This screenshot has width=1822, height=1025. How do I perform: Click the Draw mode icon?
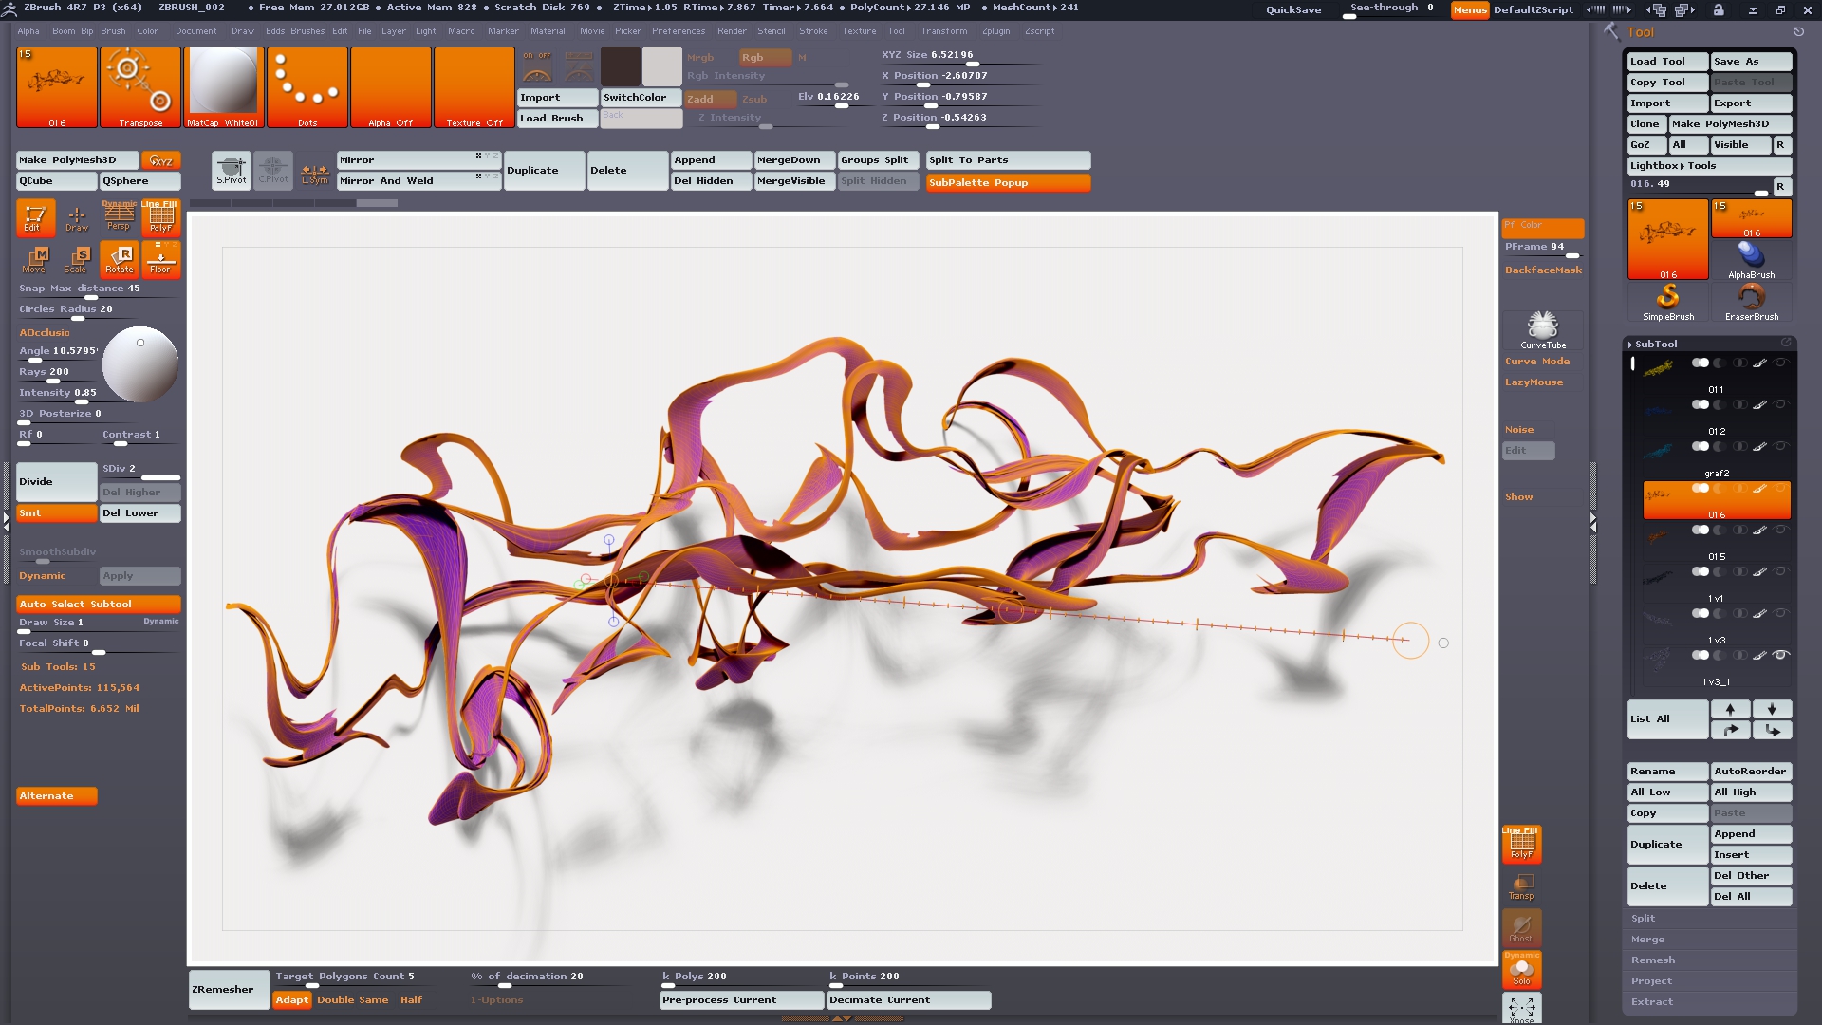click(77, 218)
